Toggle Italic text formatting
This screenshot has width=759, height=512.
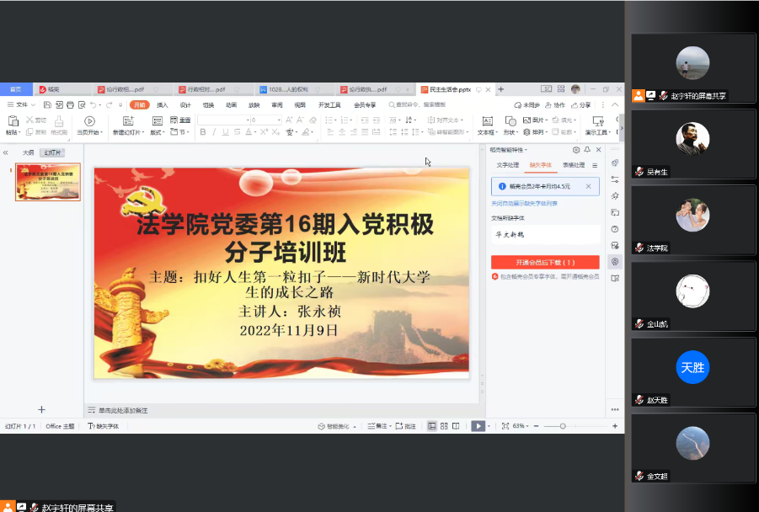click(214, 132)
